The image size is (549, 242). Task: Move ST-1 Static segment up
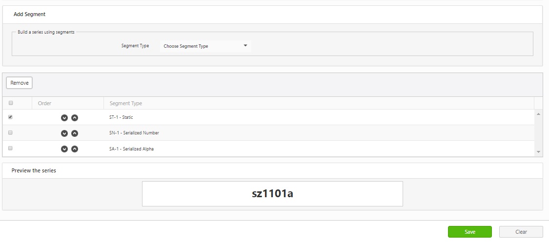[75, 117]
